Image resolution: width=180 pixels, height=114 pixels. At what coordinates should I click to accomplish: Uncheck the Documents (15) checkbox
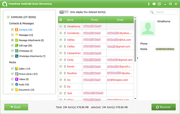click(x=12, y=89)
